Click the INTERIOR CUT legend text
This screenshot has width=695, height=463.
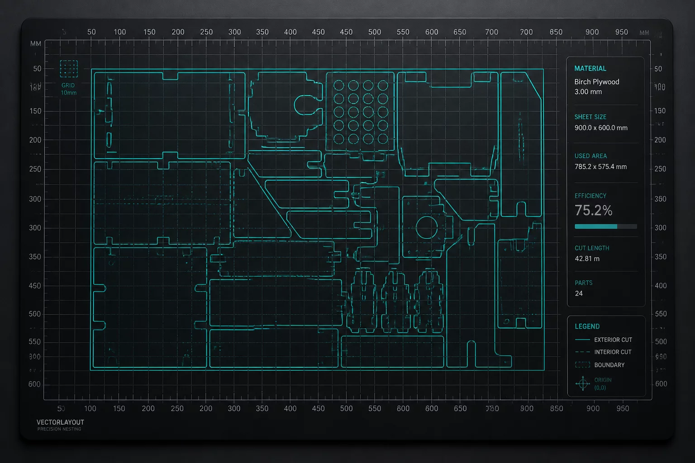click(x=613, y=352)
